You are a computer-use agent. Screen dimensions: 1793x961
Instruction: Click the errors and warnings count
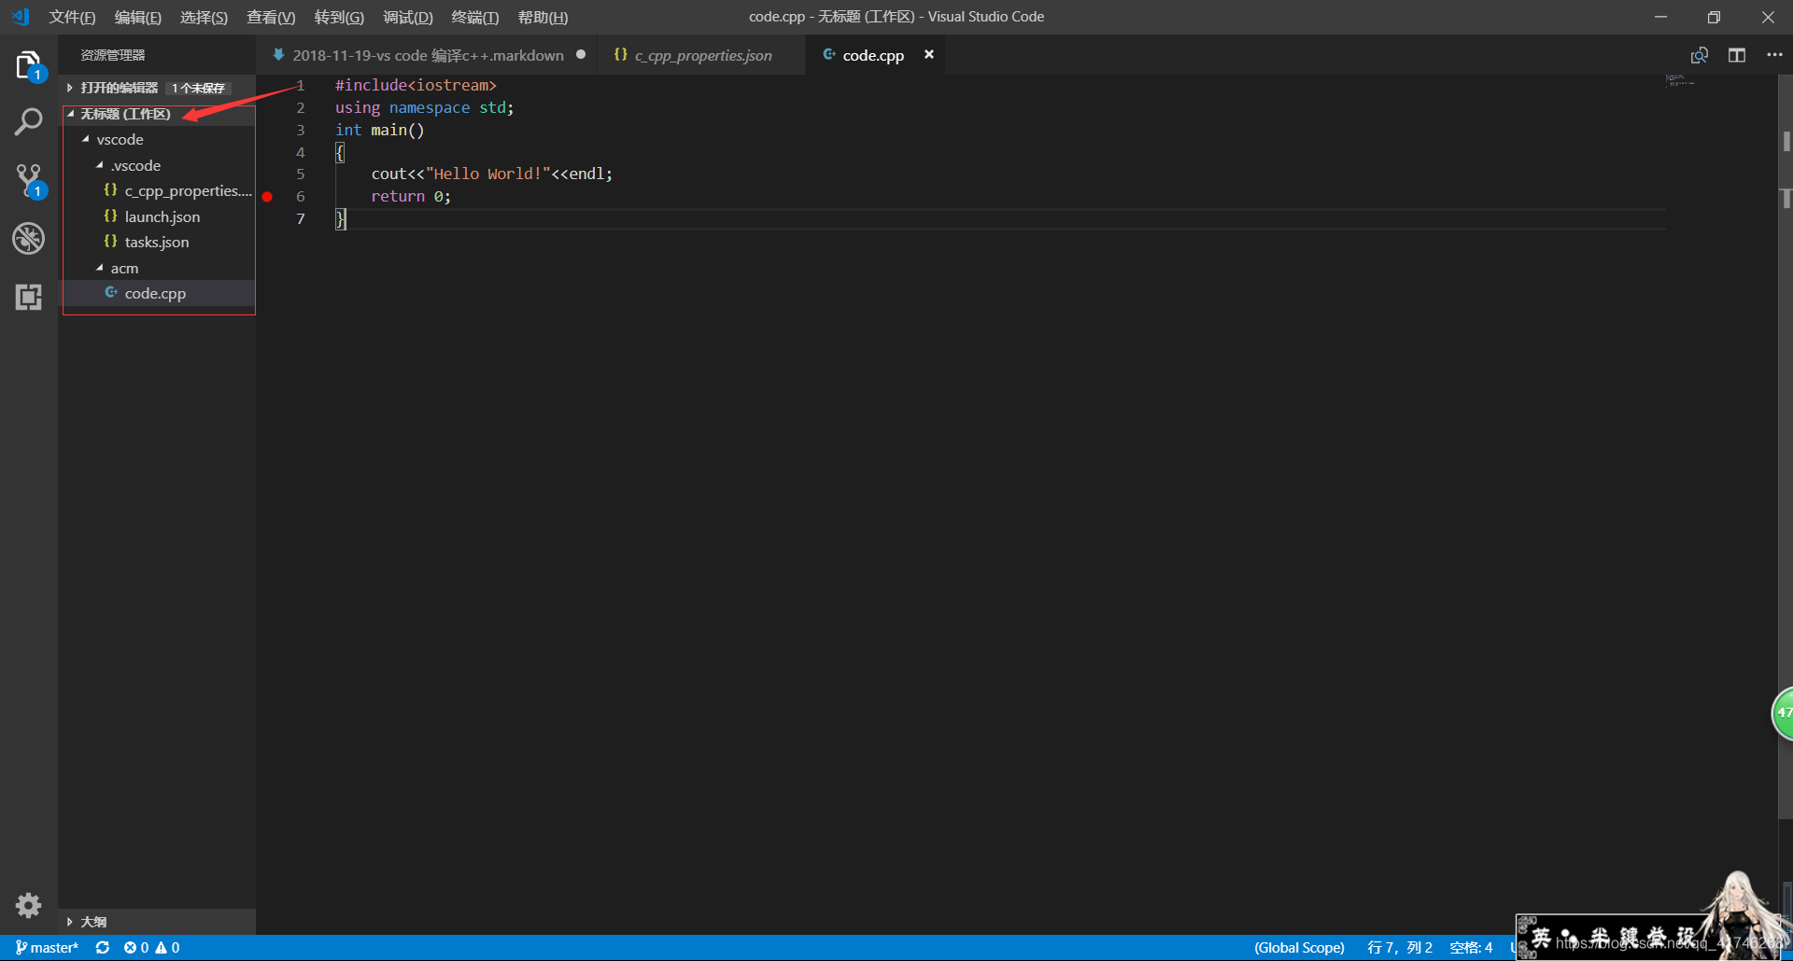click(151, 947)
